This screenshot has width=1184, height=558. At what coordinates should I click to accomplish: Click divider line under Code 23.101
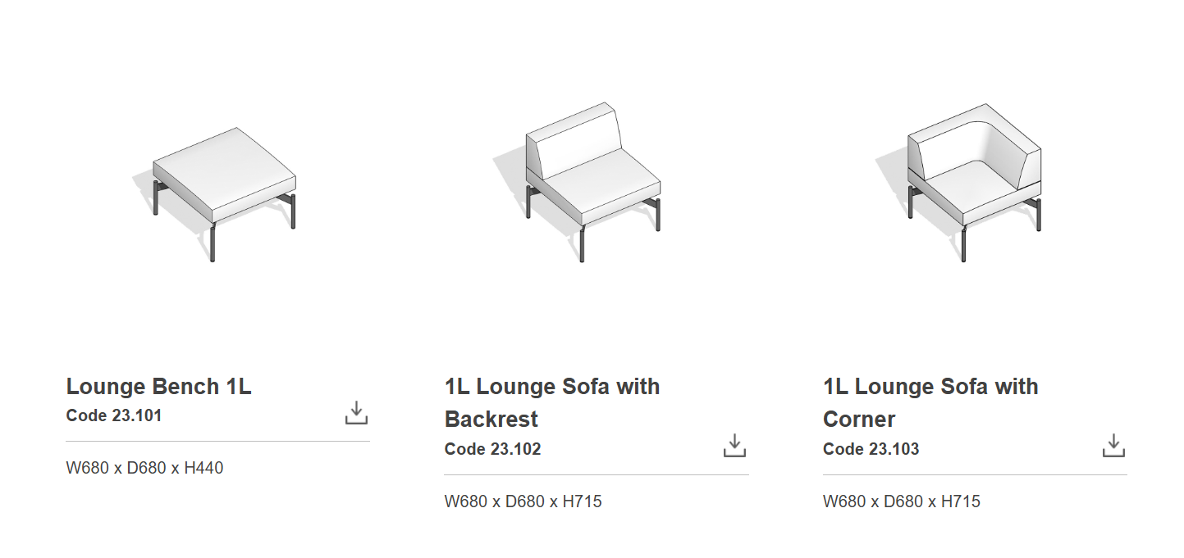coord(217,441)
